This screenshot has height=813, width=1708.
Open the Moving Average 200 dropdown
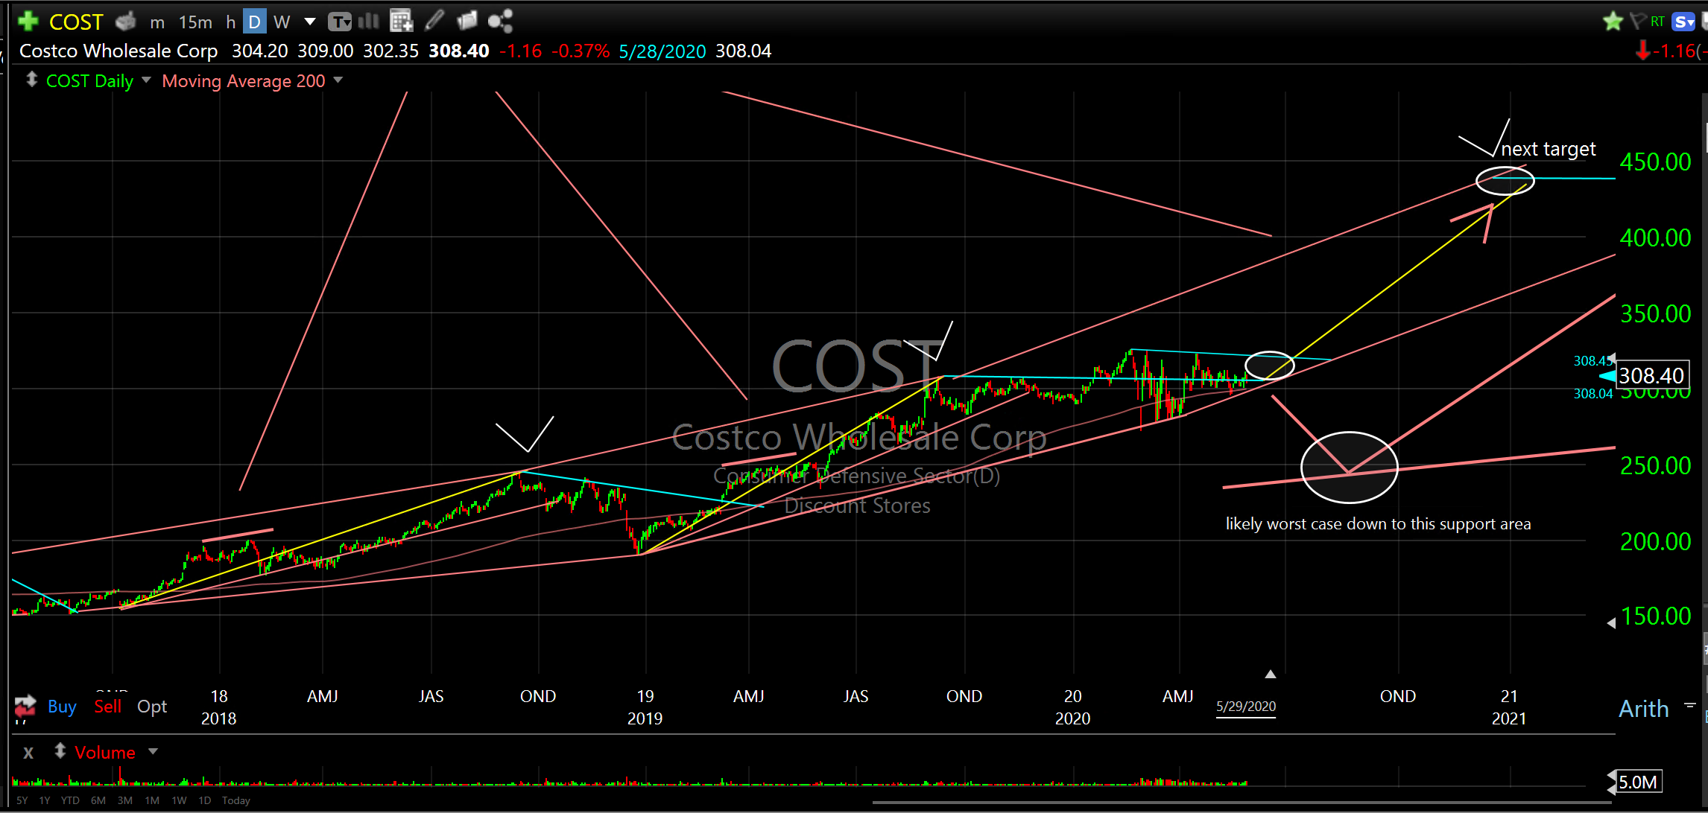click(x=338, y=80)
